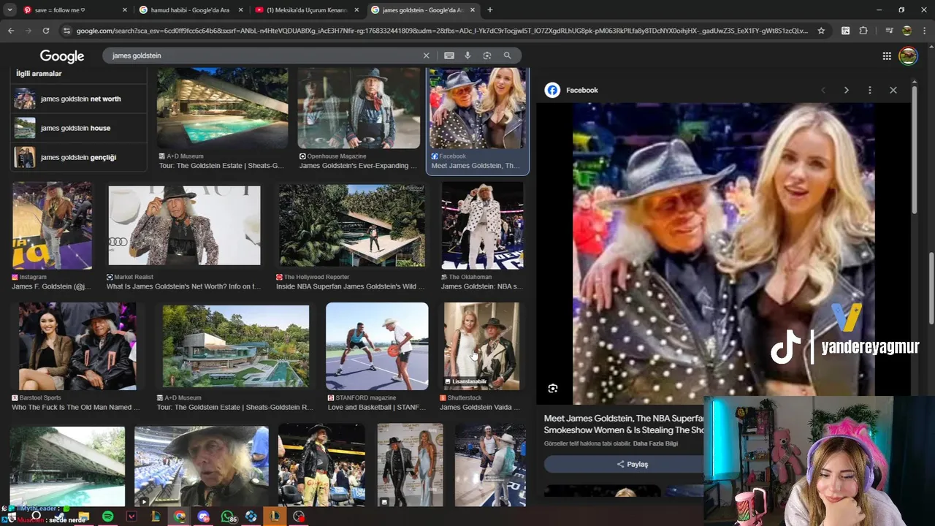Click the Paylaş share button
Viewport: 935px width, 526px height.
click(x=633, y=464)
